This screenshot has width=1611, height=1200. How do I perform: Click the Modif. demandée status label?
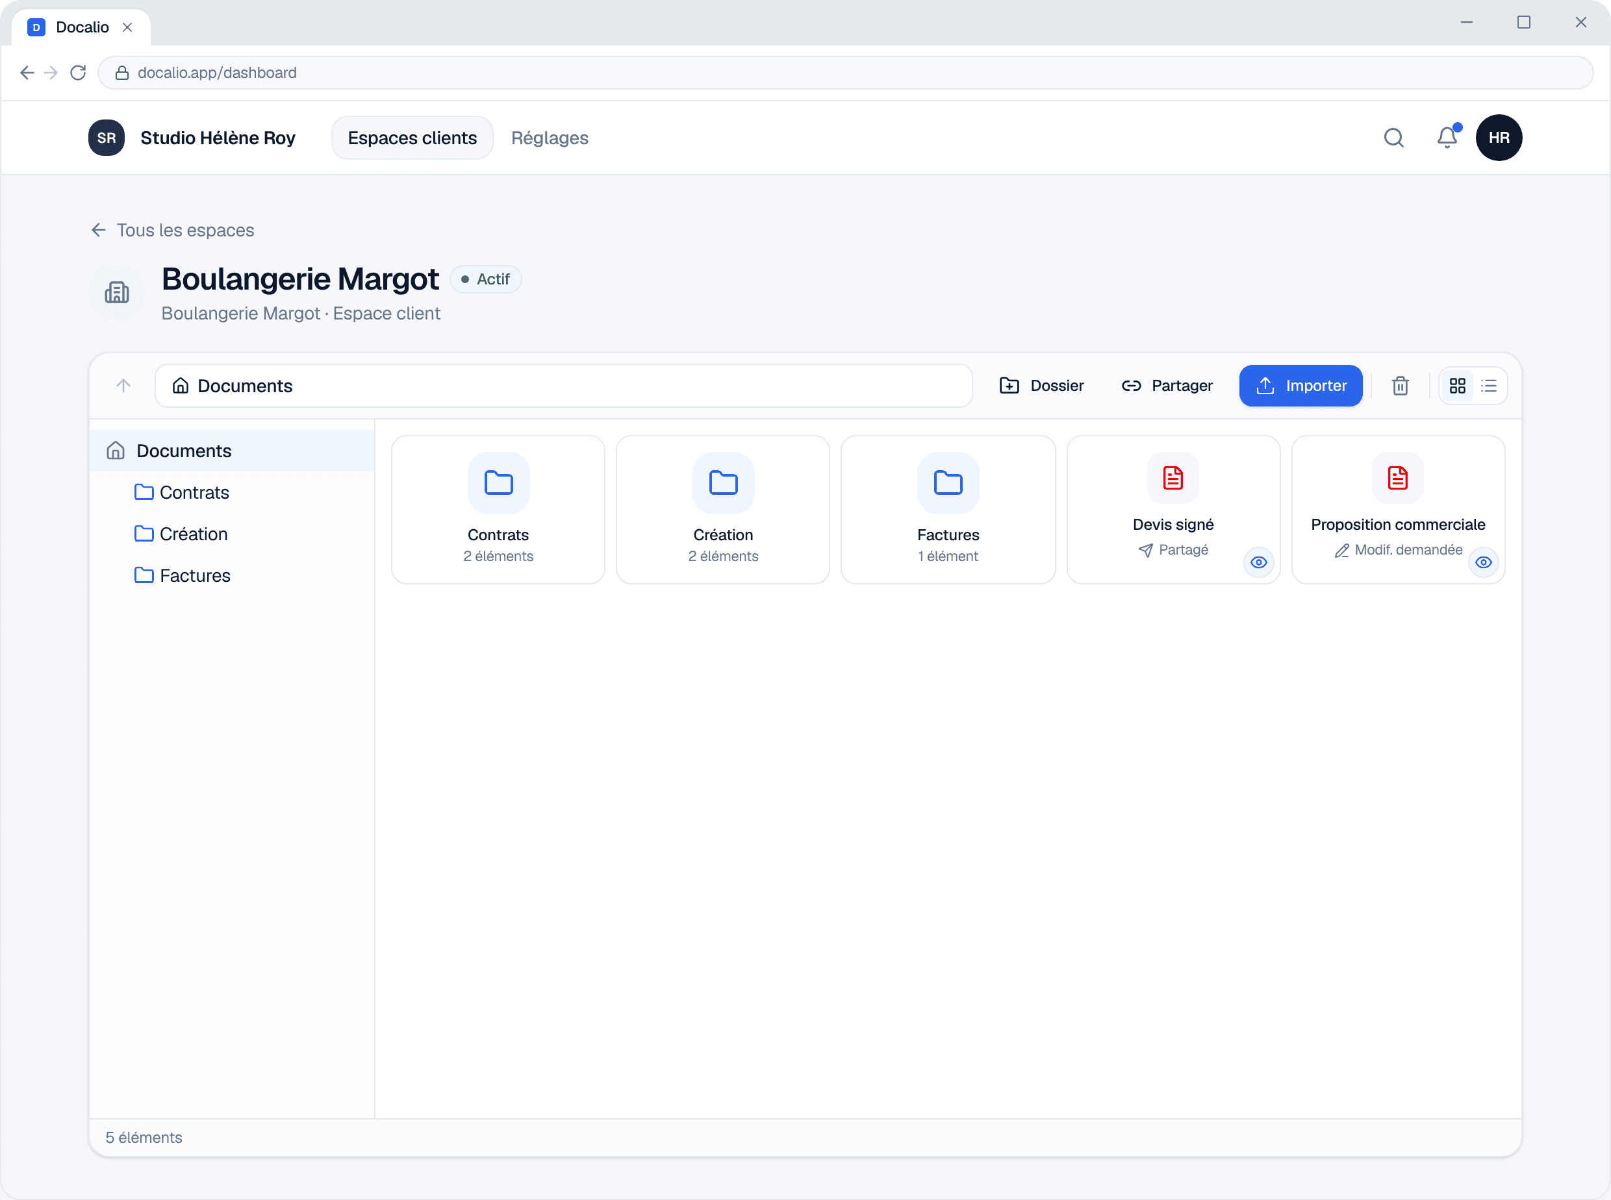[x=1397, y=550]
